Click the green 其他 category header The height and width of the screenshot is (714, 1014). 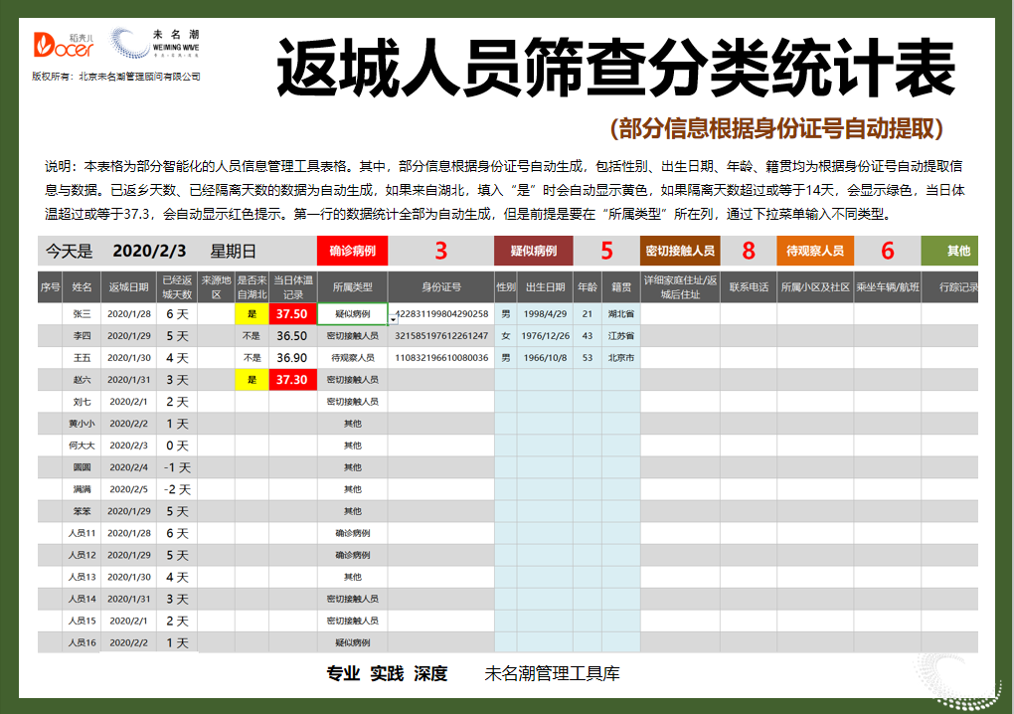pyautogui.click(x=953, y=252)
